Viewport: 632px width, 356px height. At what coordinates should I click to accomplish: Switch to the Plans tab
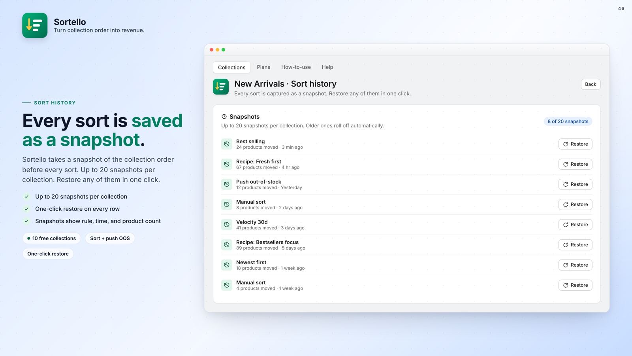(x=263, y=67)
